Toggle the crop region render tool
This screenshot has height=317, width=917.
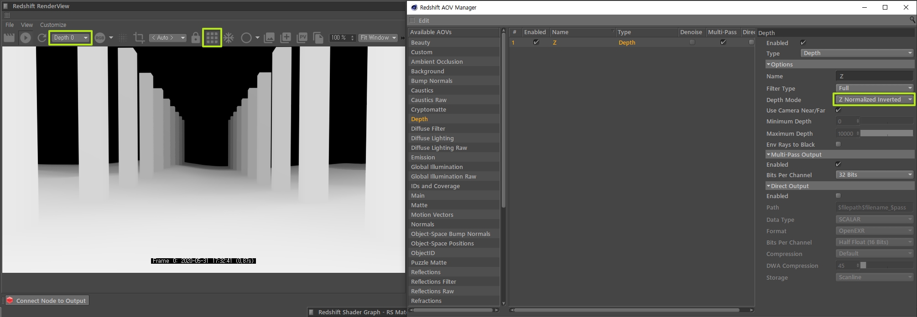point(139,38)
